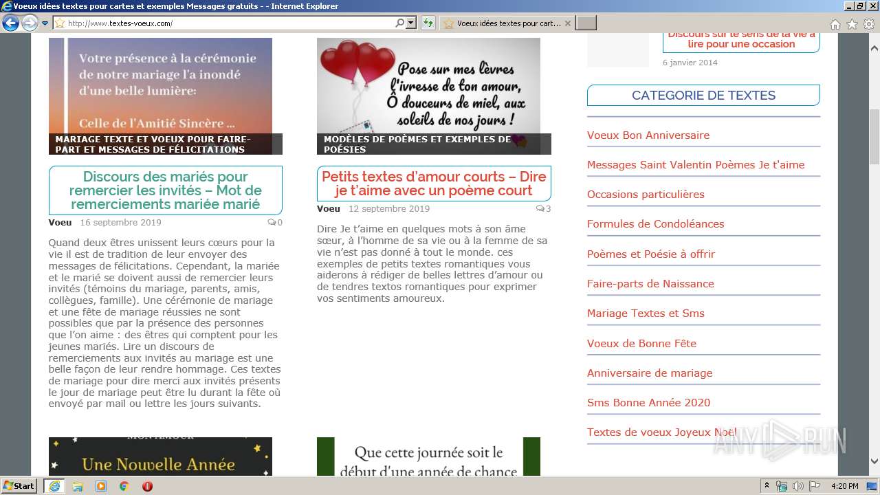Open the Windows Start menu

click(x=19, y=485)
